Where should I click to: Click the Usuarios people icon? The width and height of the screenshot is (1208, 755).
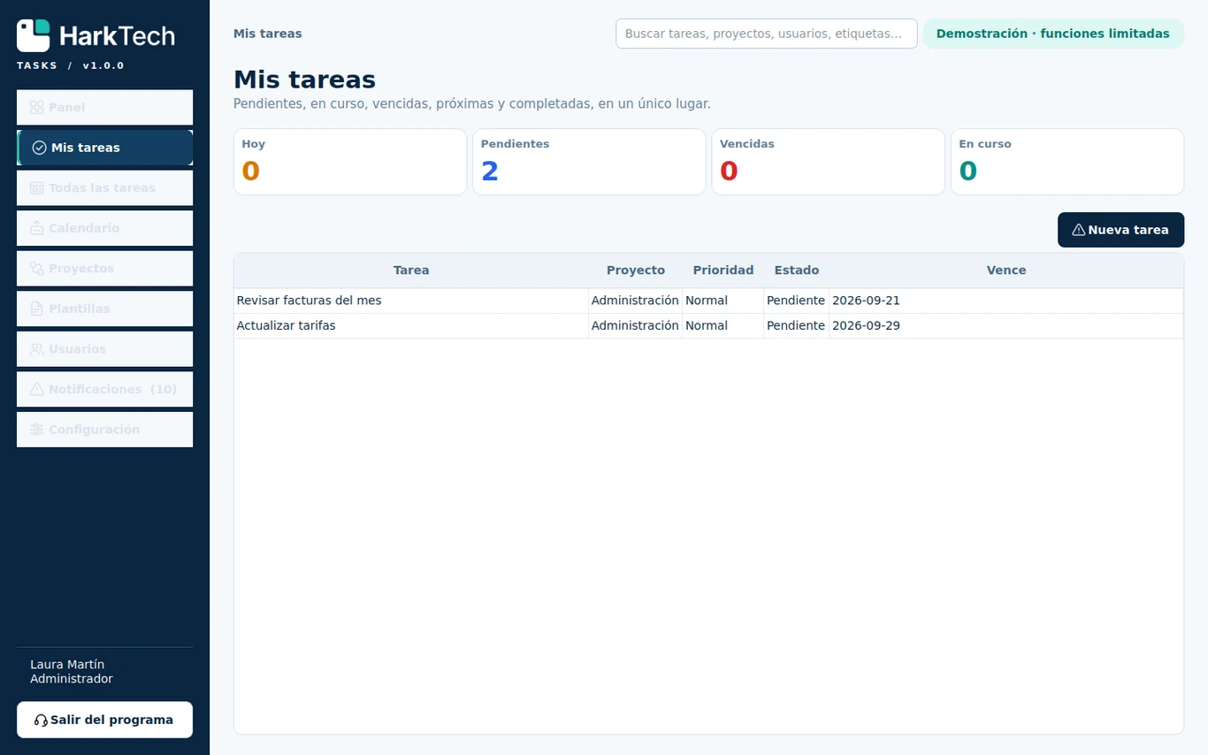(x=37, y=349)
